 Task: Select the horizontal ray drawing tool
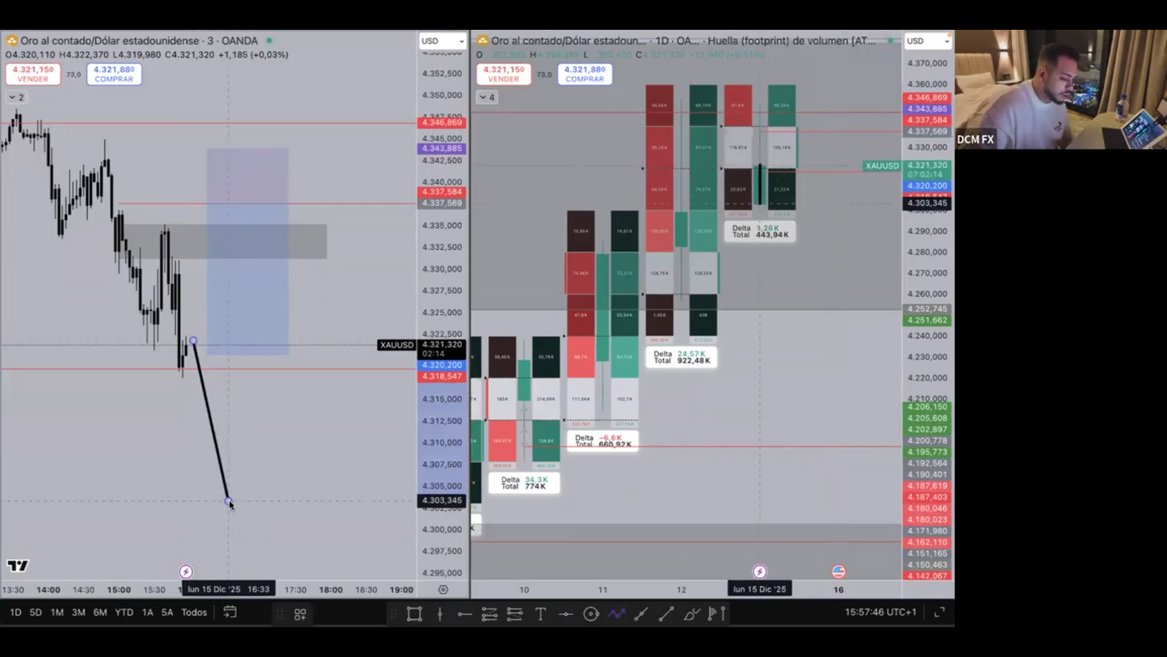464,614
